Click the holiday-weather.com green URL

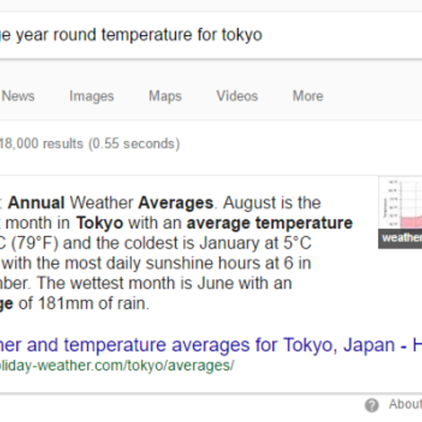tap(117, 366)
